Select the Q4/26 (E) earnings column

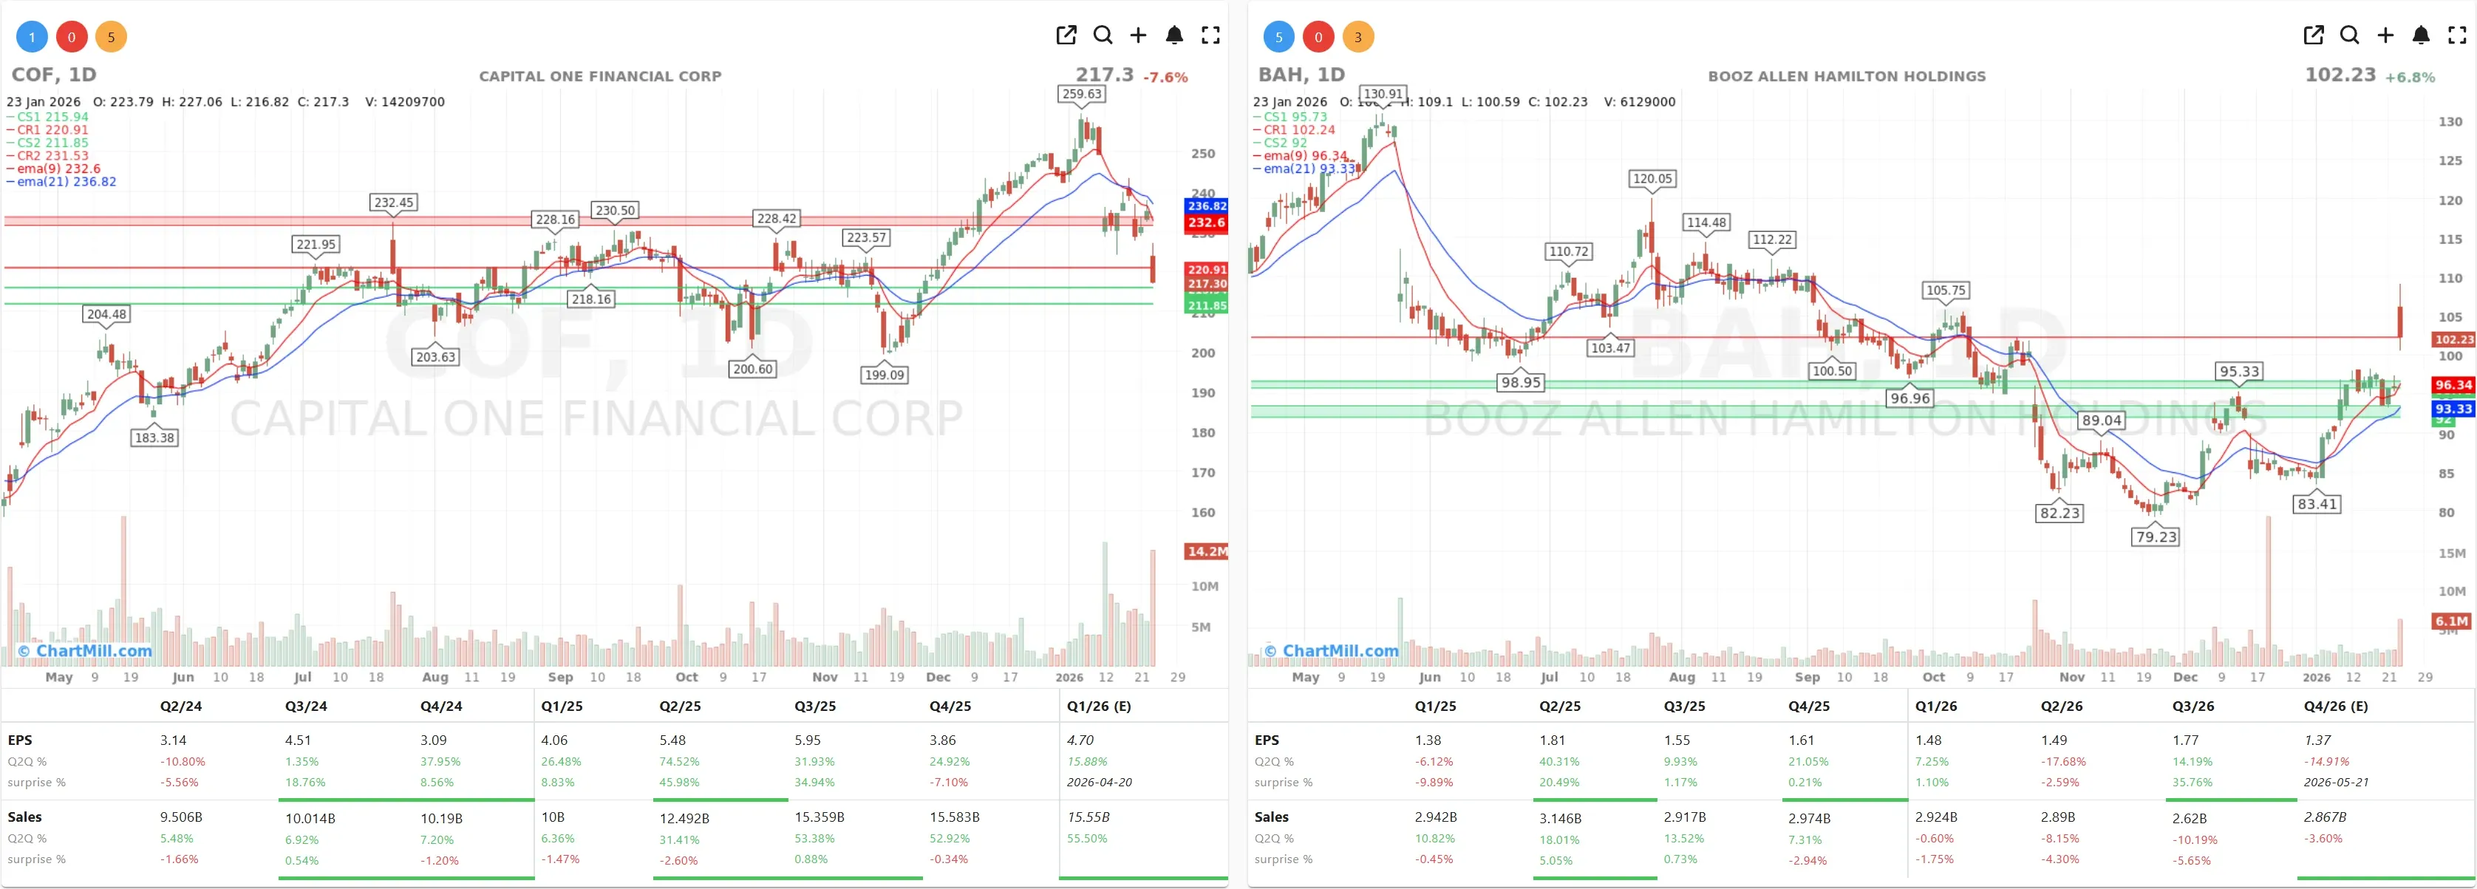pyautogui.click(x=2334, y=706)
